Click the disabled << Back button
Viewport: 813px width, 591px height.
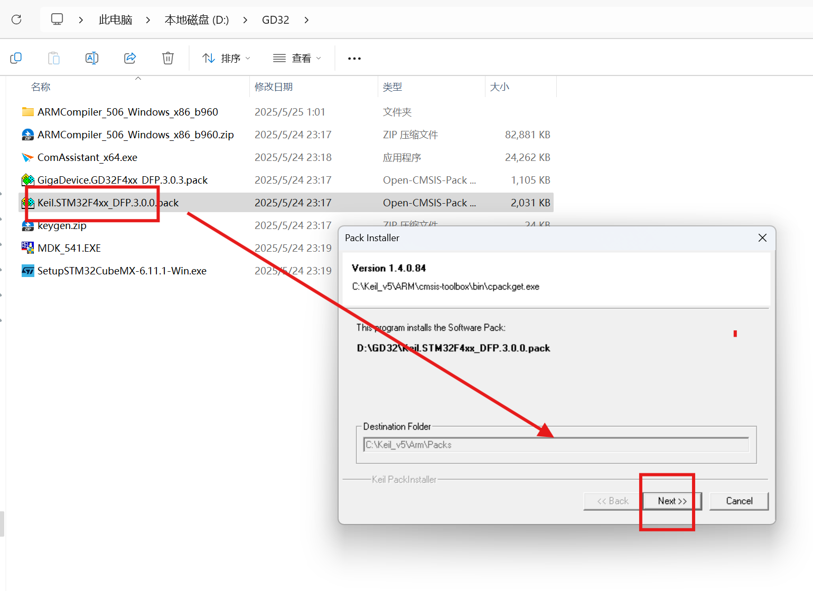[x=613, y=501]
